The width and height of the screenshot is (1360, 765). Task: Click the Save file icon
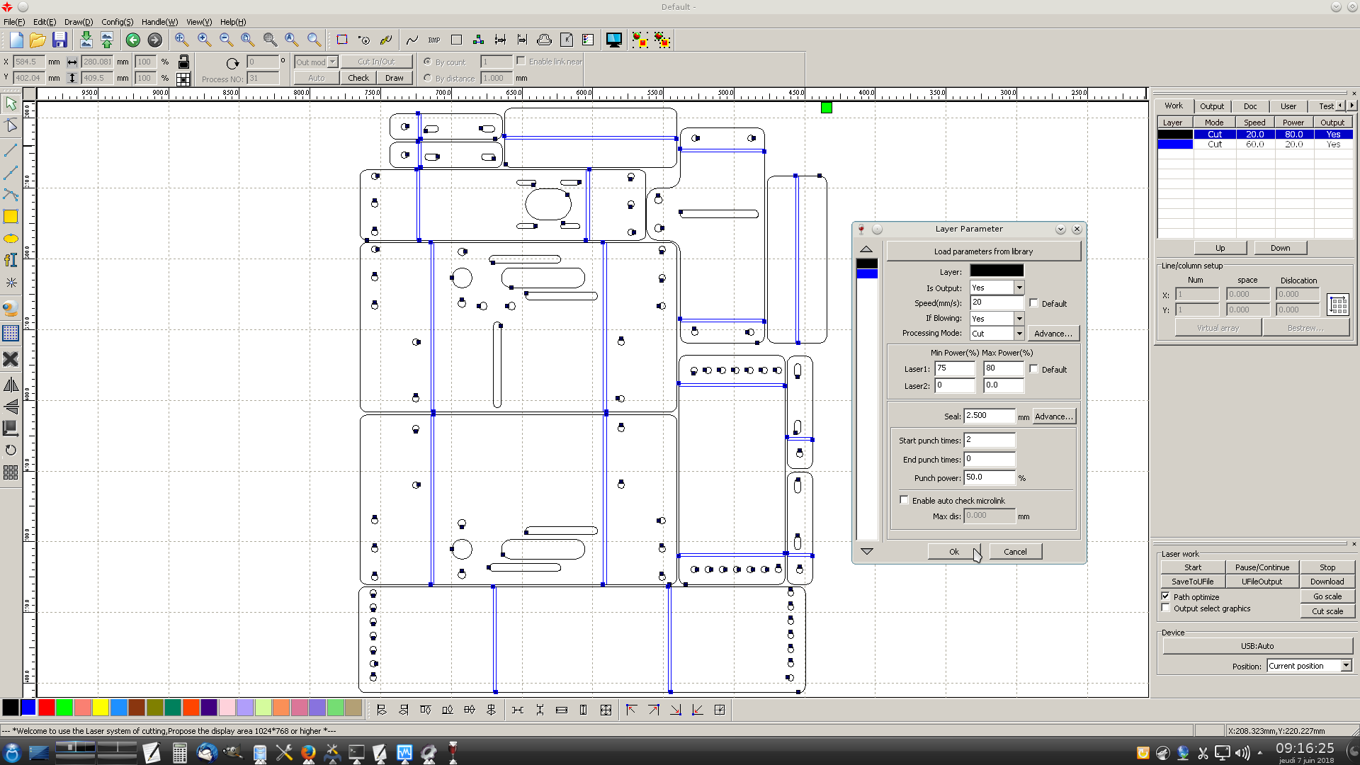60,40
